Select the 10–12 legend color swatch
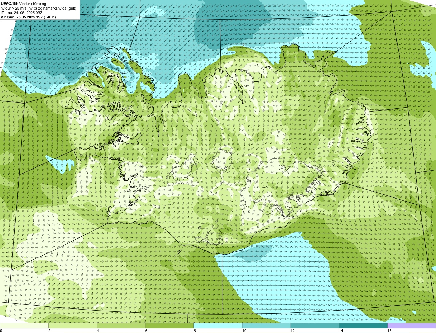The width and height of the screenshot is (436, 333). [x=266, y=326]
